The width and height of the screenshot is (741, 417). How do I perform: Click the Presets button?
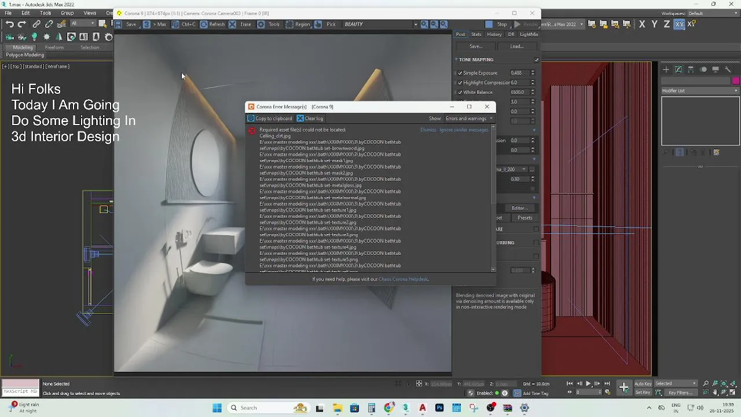tap(525, 218)
